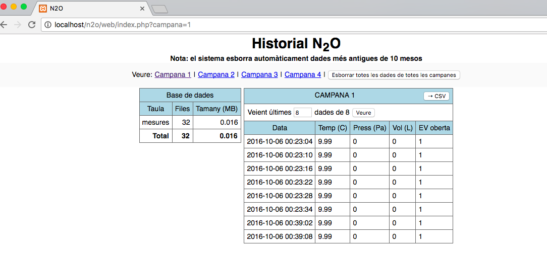Close the N2O tab
Image resolution: width=547 pixels, height=253 pixels.
142,9
